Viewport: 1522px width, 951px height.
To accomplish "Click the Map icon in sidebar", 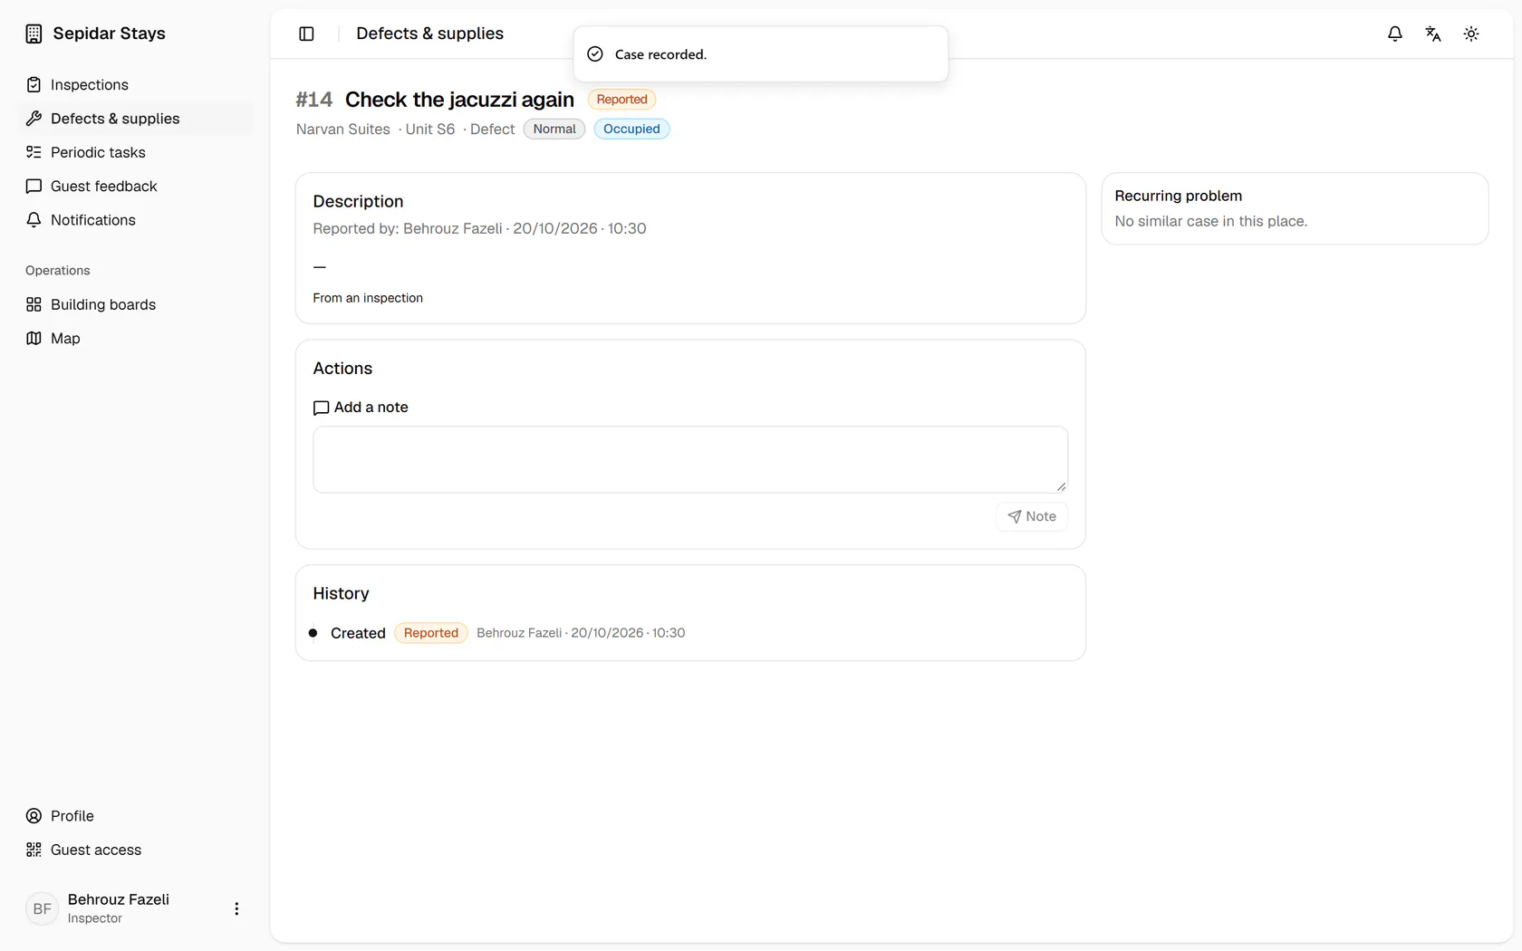I will (x=34, y=339).
